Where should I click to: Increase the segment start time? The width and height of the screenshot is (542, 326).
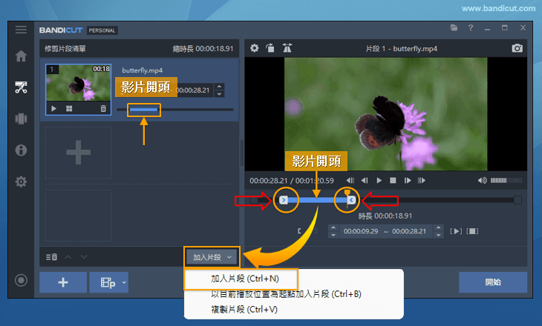pyautogui.click(x=333, y=228)
